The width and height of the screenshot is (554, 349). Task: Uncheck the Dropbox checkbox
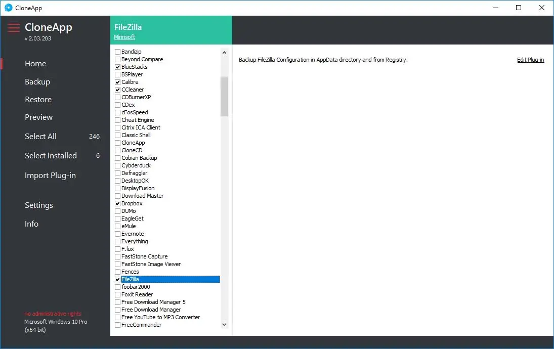[x=118, y=204]
